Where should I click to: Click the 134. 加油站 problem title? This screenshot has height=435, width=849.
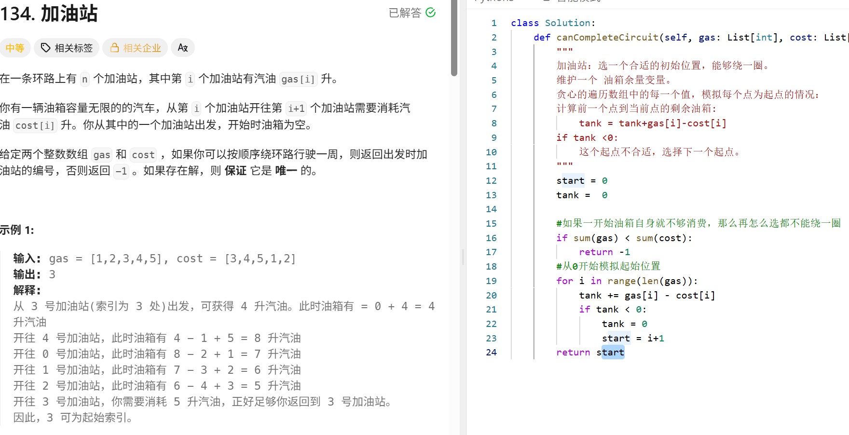pyautogui.click(x=49, y=14)
